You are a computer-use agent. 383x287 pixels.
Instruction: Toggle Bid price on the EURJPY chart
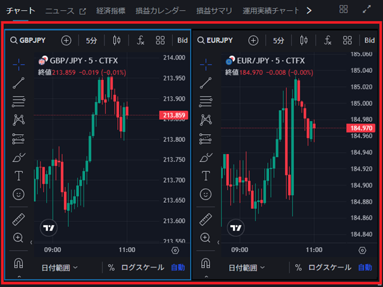(x=370, y=41)
